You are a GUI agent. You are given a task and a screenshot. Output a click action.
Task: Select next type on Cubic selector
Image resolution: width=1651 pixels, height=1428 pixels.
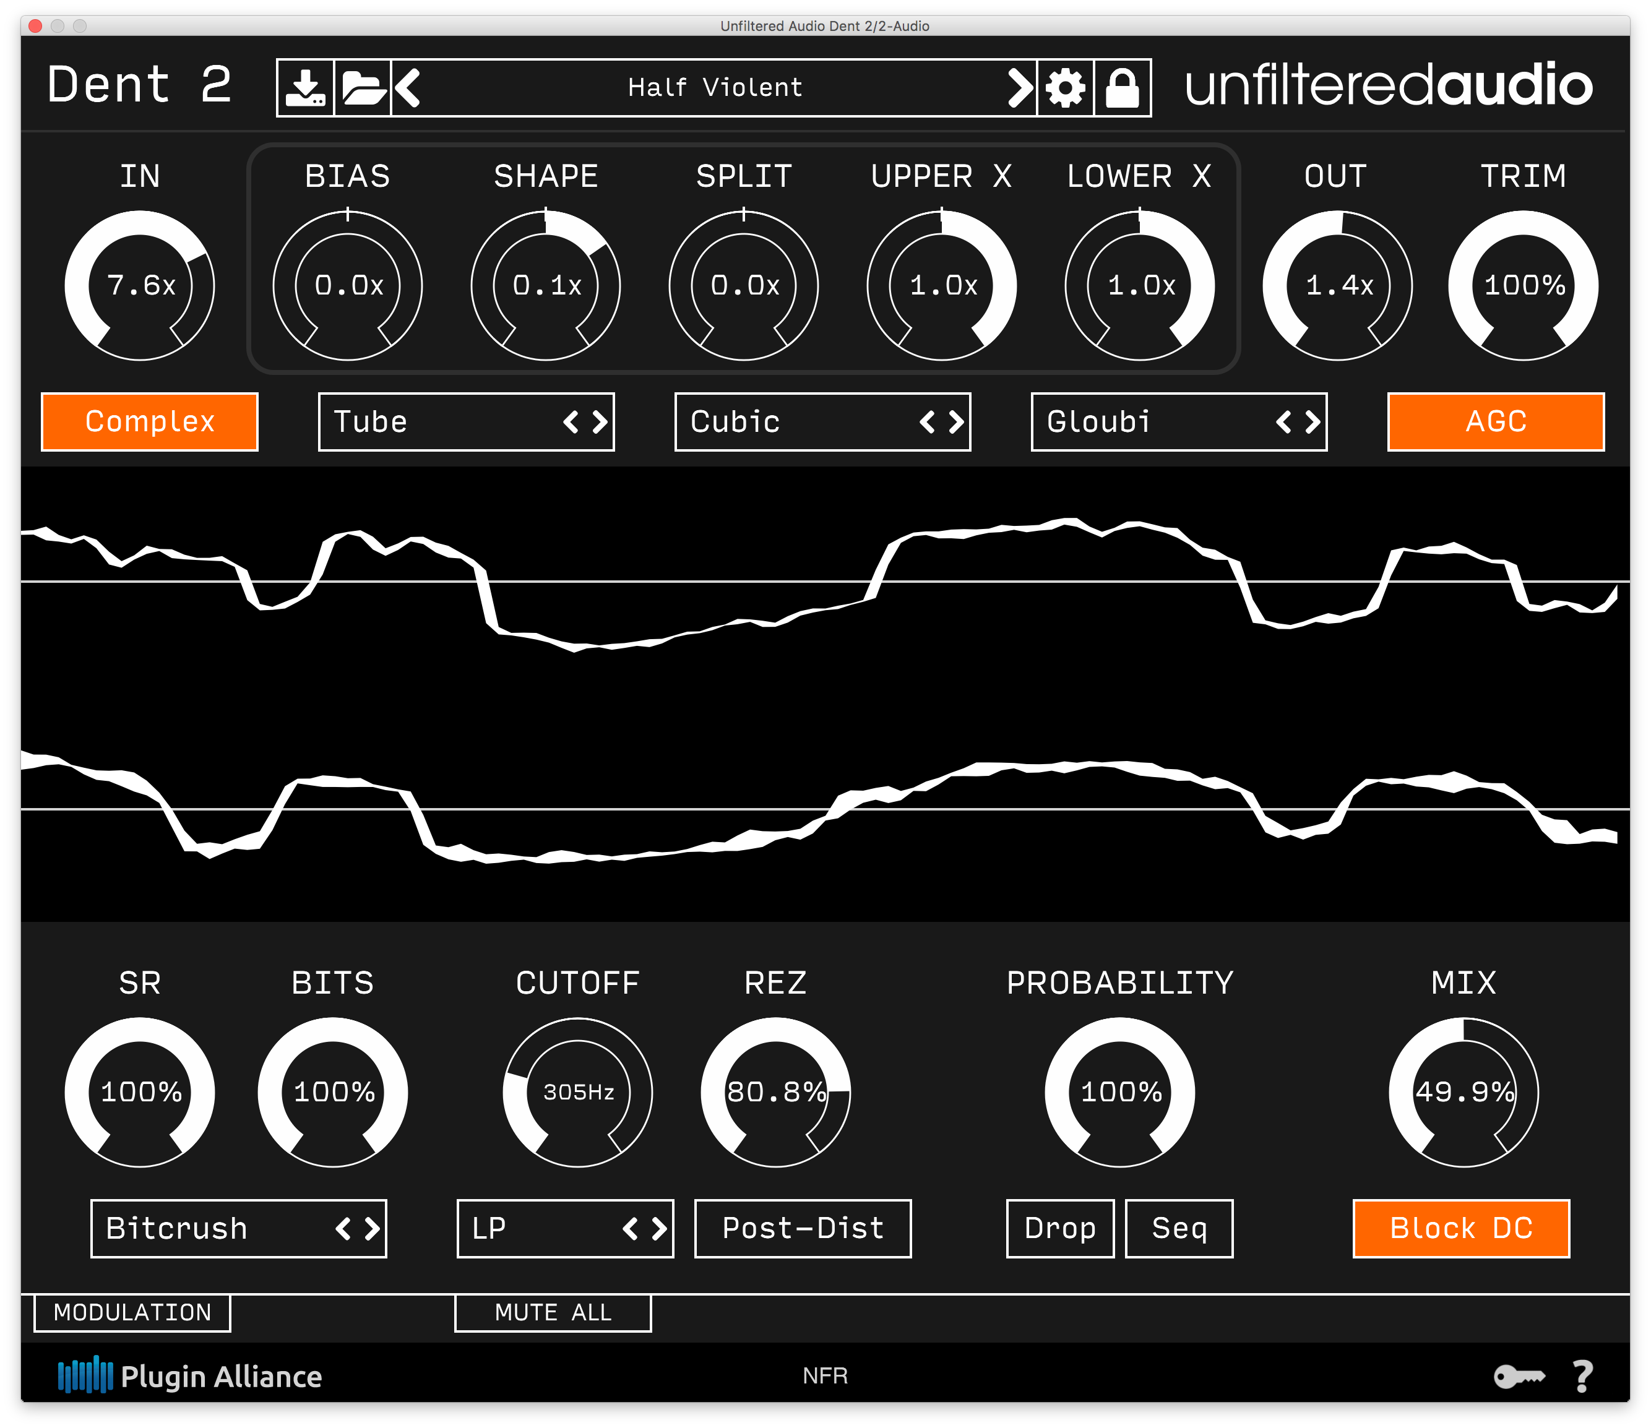point(956,423)
